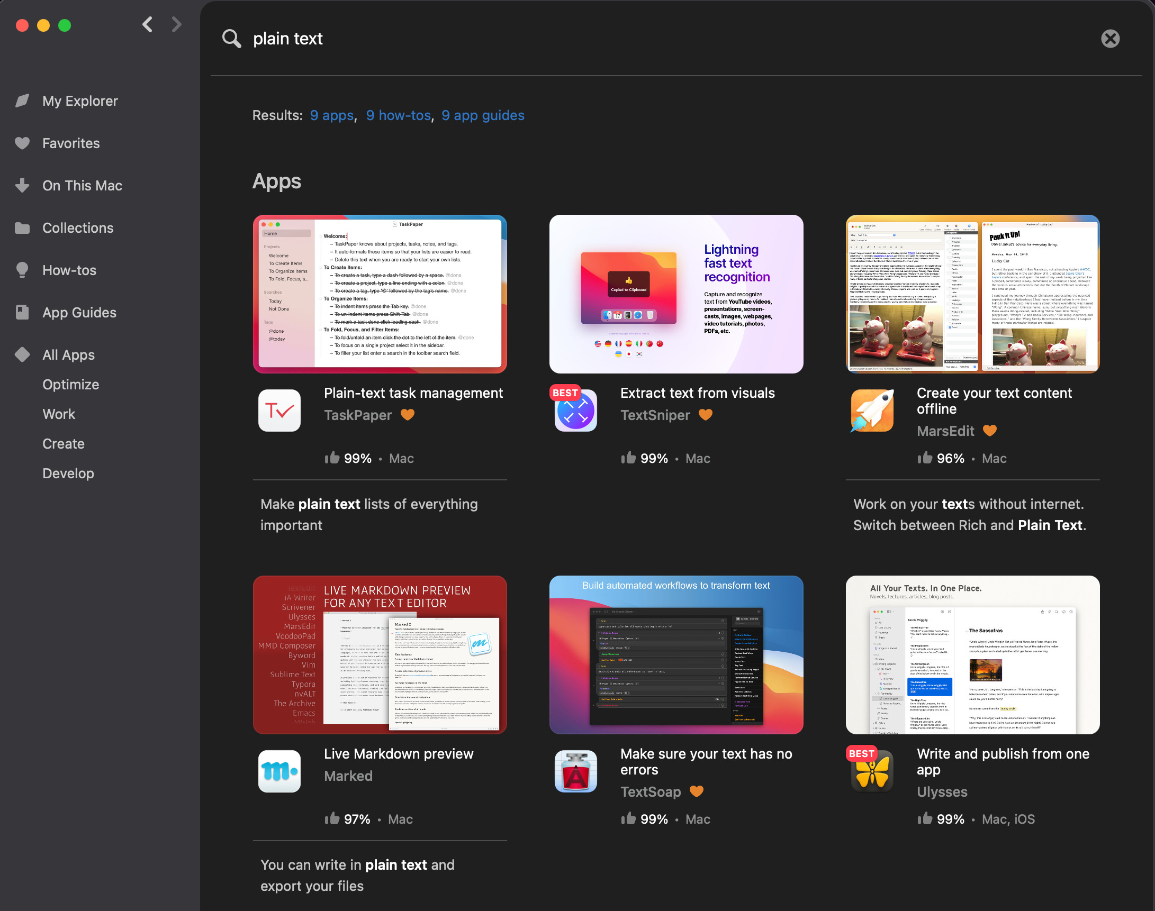Screen dimensions: 1155x911
Task: Click the search magnifier icon
Action: click(x=232, y=39)
